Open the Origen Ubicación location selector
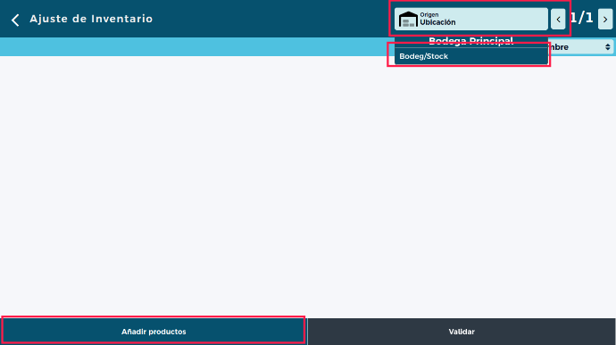 pyautogui.click(x=471, y=20)
